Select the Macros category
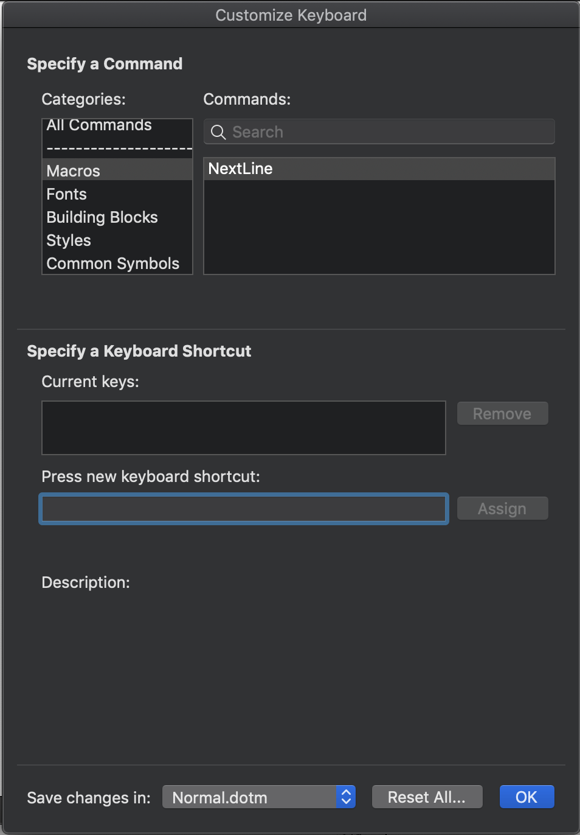 coord(73,171)
